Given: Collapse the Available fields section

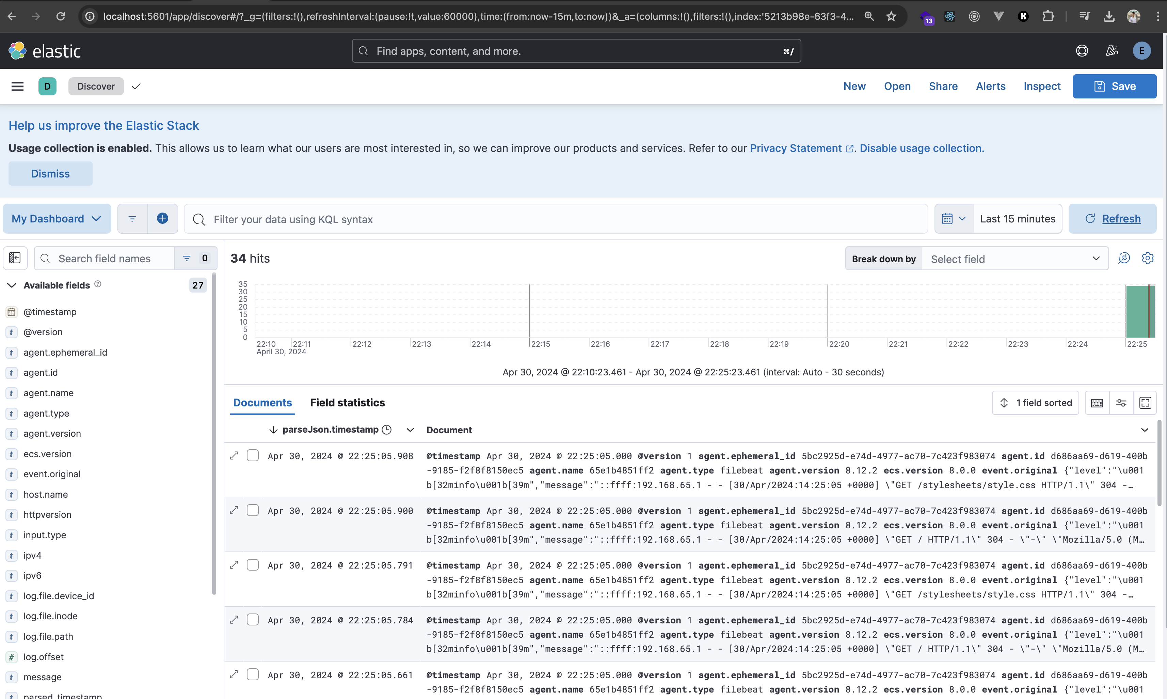Looking at the screenshot, I should point(11,285).
